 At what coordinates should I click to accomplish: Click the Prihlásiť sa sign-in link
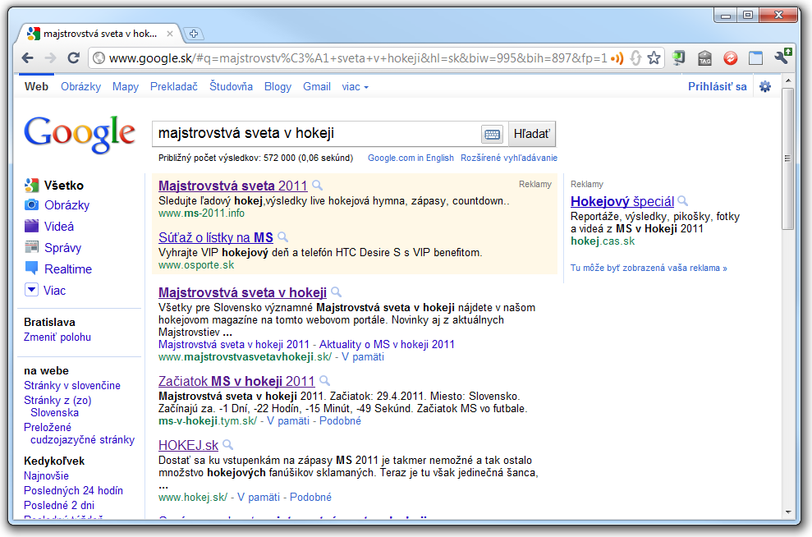717,86
